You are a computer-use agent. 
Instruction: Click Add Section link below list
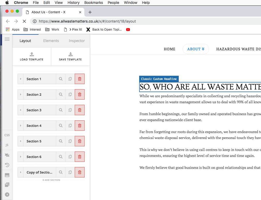[x=51, y=180]
